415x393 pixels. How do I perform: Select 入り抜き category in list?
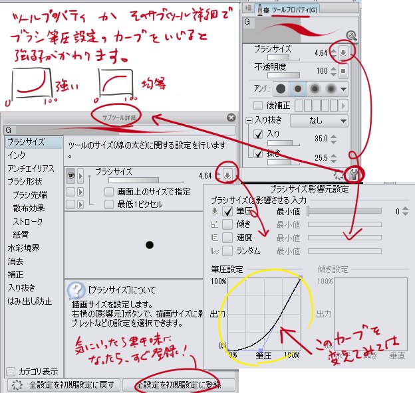tap(21, 287)
